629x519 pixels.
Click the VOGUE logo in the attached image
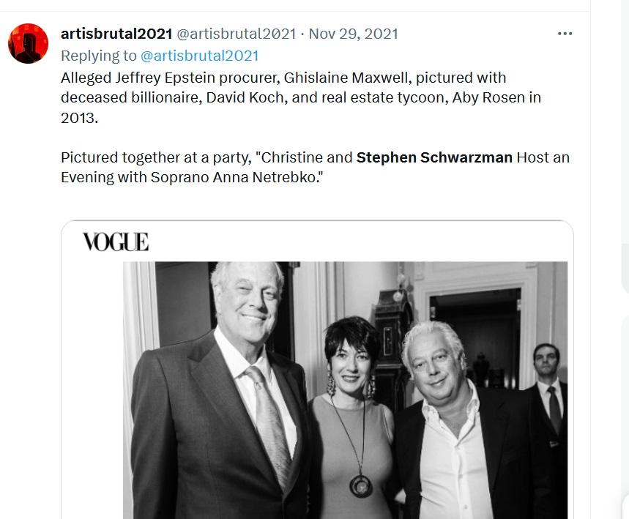[116, 242]
